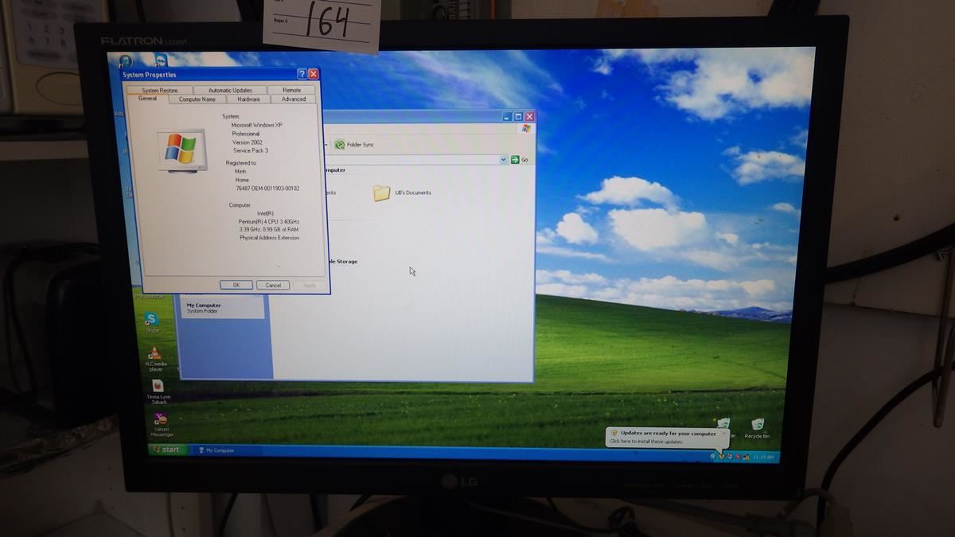Image resolution: width=955 pixels, height=537 pixels.
Task: Click OK in System Properties
Action: click(236, 285)
